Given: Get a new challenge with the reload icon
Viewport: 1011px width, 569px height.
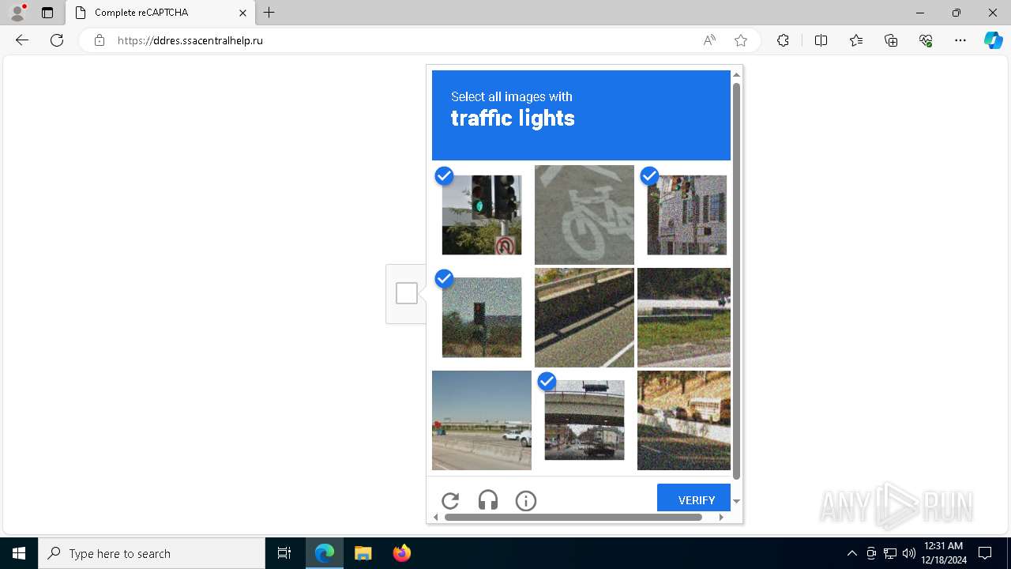Looking at the screenshot, I should (450, 500).
